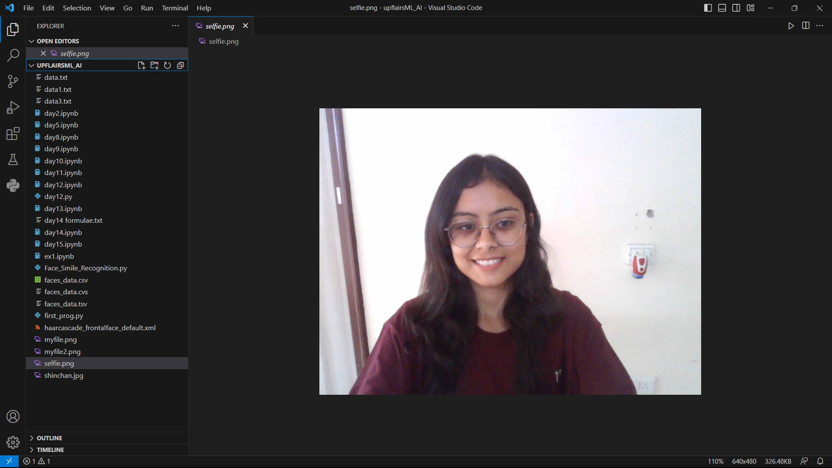Switch to the selfie.png editor tab
This screenshot has width=832, height=468.
click(x=219, y=26)
